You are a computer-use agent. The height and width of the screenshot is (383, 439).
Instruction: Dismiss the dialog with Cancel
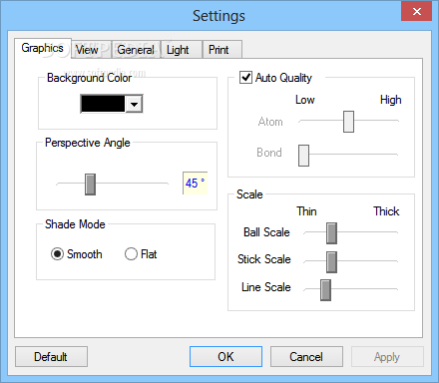click(306, 357)
